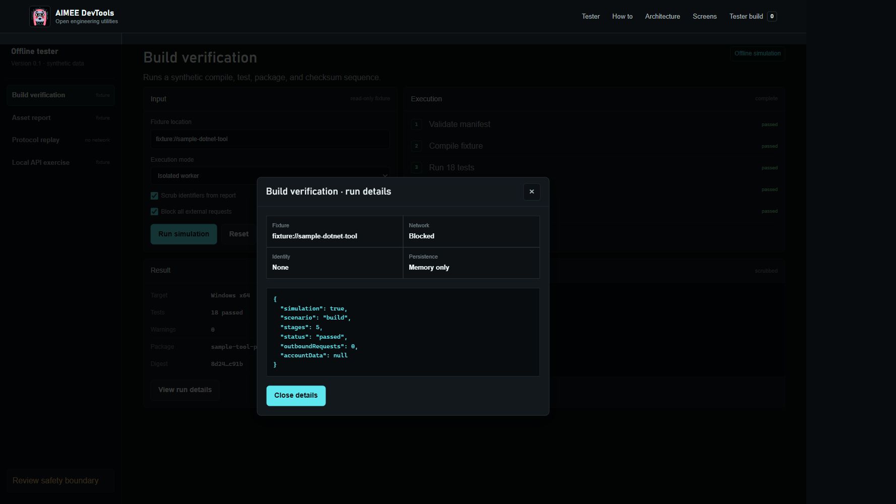
Task: Click the passed status for Validate manifest
Action: click(x=769, y=124)
